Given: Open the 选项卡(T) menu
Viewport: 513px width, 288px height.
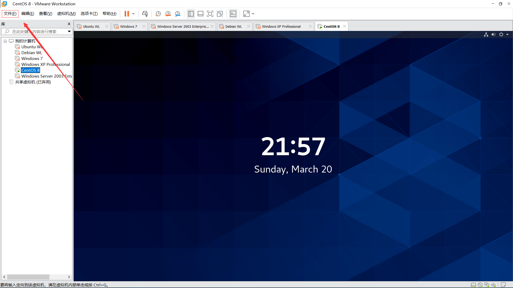Looking at the screenshot, I should point(89,14).
